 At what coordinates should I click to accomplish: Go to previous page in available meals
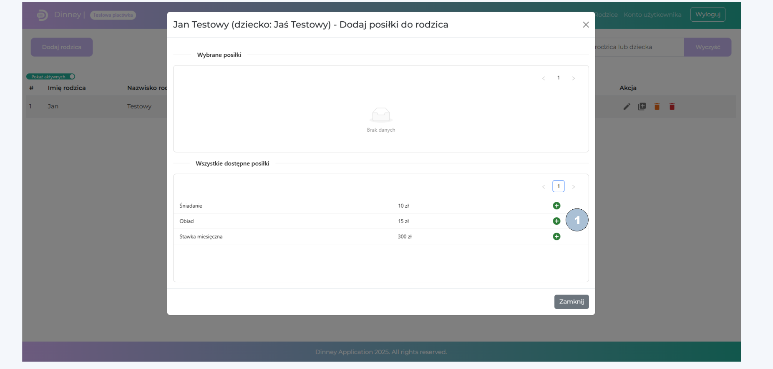pos(543,187)
